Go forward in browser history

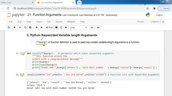tap(2, 8)
